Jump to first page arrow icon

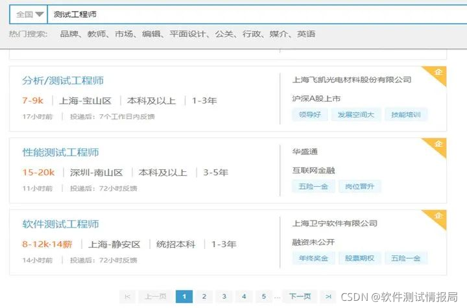coord(128,297)
